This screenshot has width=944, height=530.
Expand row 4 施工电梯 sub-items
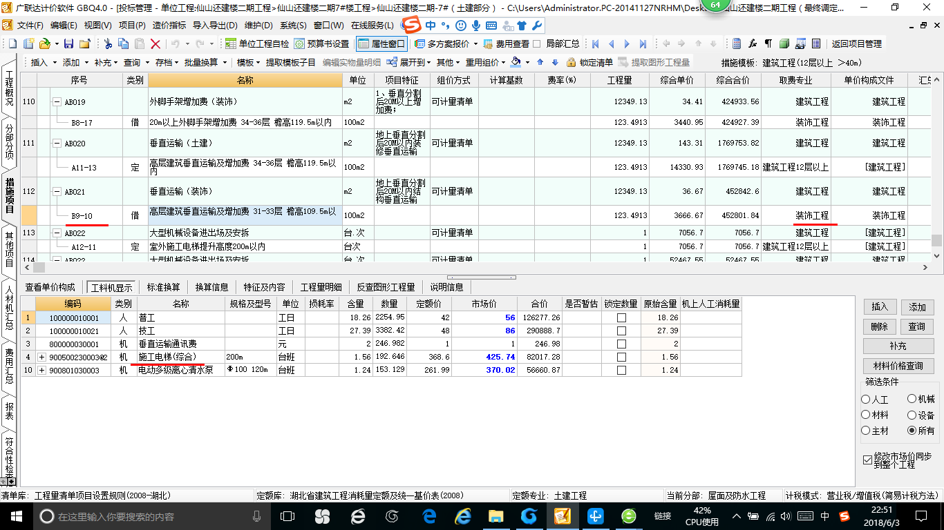(41, 357)
